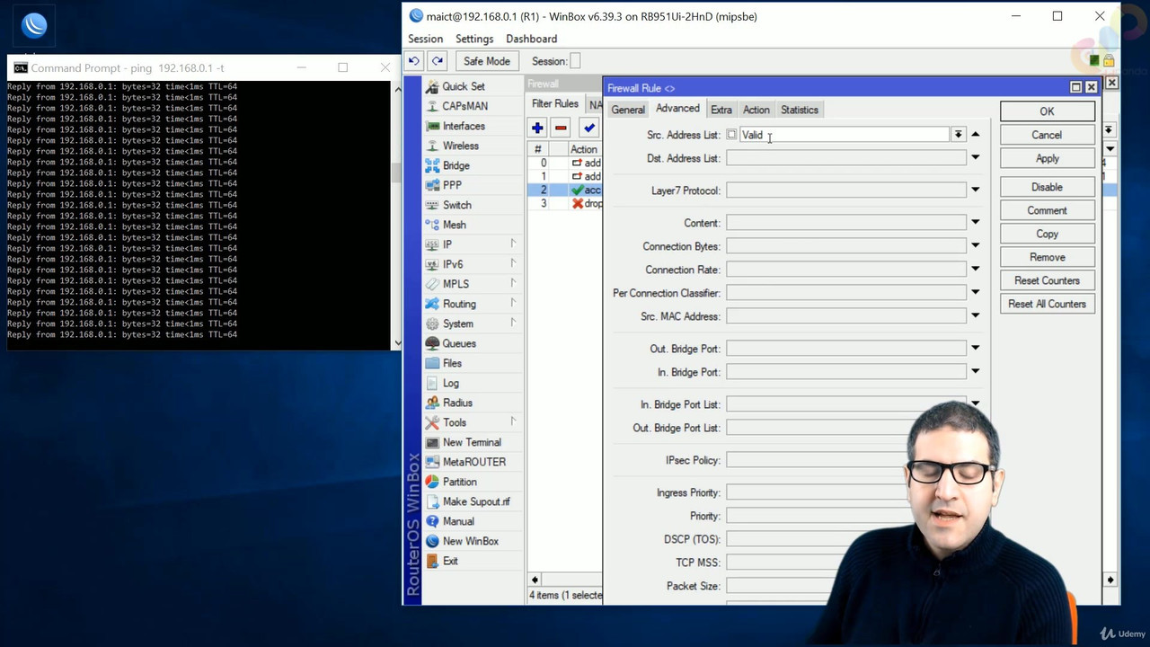Viewport: 1150px width, 647px height.
Task: Open Queues in sidebar
Action: pyautogui.click(x=458, y=343)
